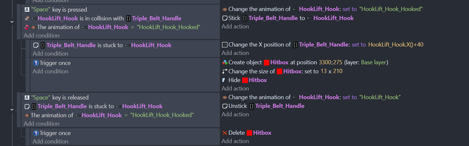Click the red Hitbox swatch in Create object action
The image size is (469, 146).
coord(266,62)
